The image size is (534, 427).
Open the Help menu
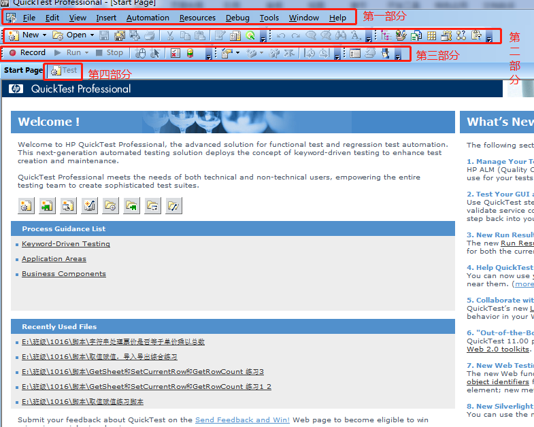point(337,18)
